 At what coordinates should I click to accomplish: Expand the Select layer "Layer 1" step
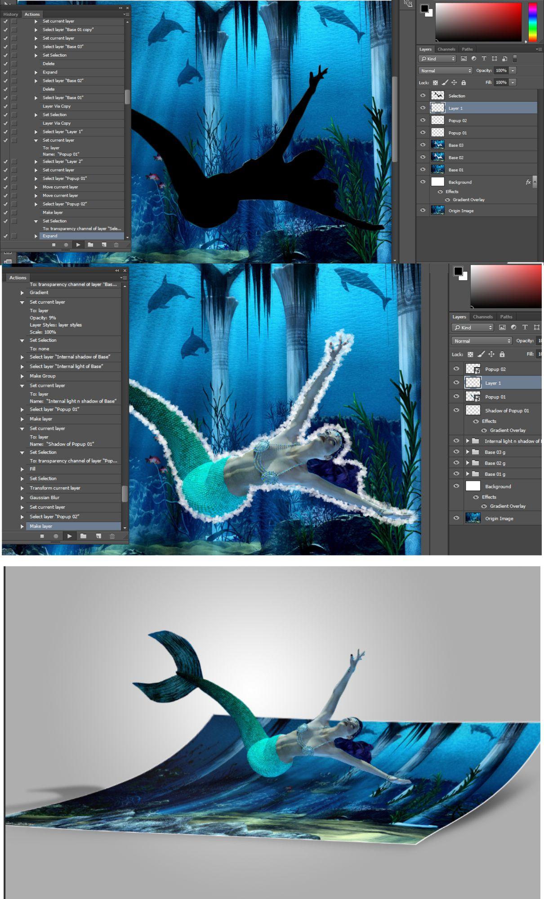(36, 132)
